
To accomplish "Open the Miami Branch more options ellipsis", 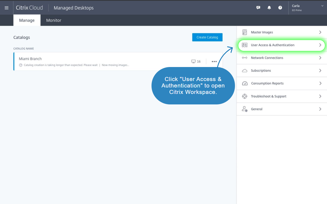I will [214, 62].
